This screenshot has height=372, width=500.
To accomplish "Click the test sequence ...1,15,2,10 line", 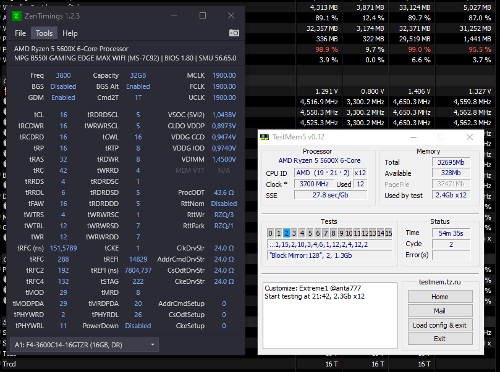I will [x=329, y=244].
